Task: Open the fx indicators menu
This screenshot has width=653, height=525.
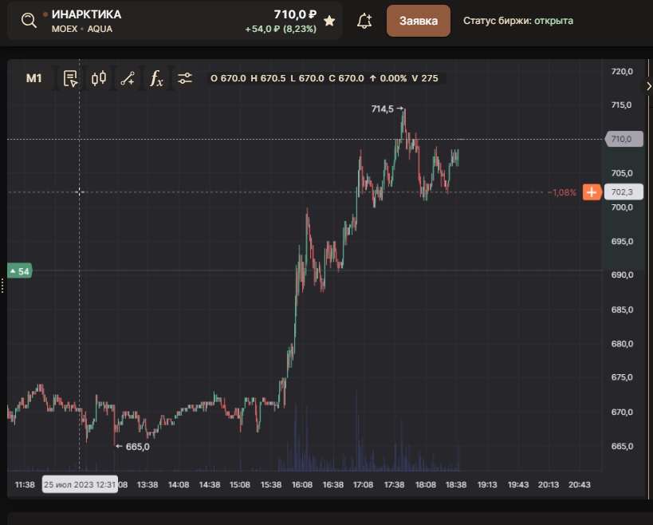Action: pyautogui.click(x=156, y=78)
